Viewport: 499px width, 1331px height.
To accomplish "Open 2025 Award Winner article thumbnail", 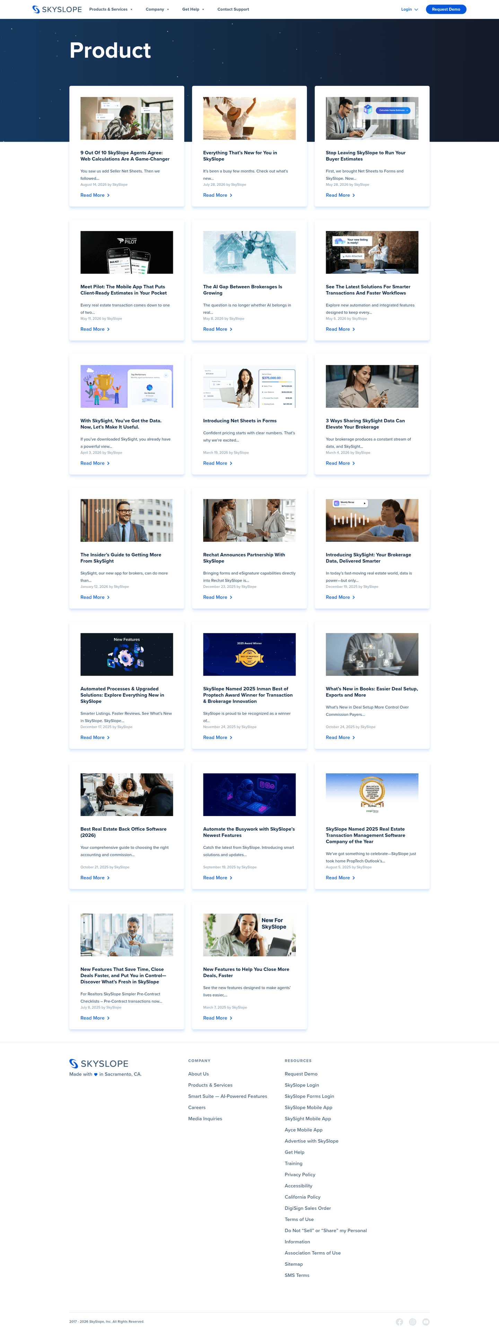I will (249, 654).
